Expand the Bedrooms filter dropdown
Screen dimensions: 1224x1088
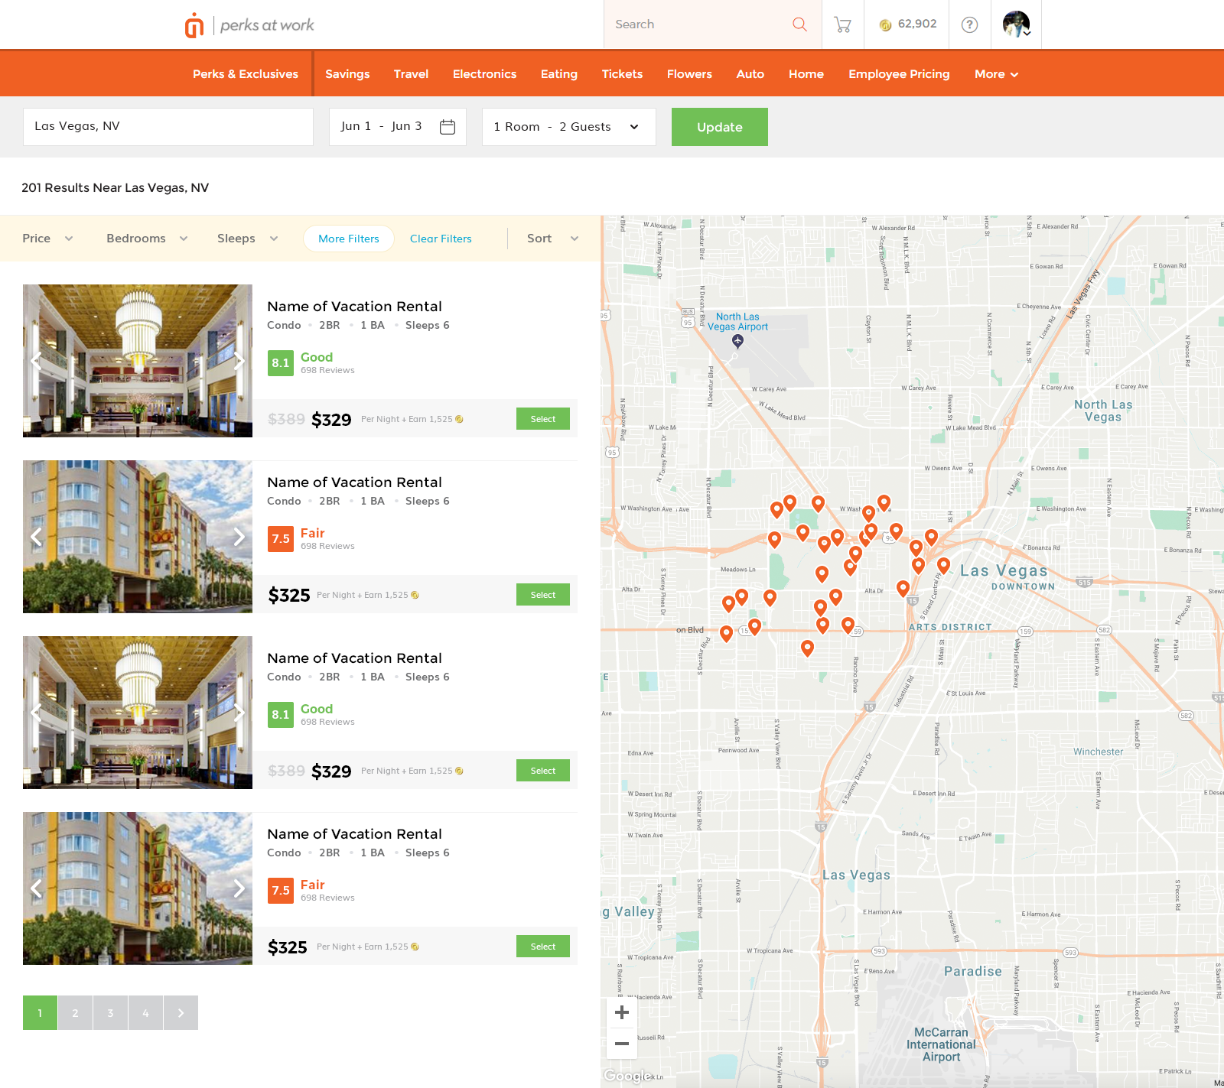pos(147,239)
